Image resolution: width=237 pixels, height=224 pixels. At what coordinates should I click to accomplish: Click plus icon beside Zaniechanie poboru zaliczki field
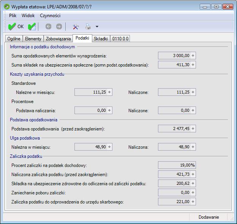click(x=193, y=192)
